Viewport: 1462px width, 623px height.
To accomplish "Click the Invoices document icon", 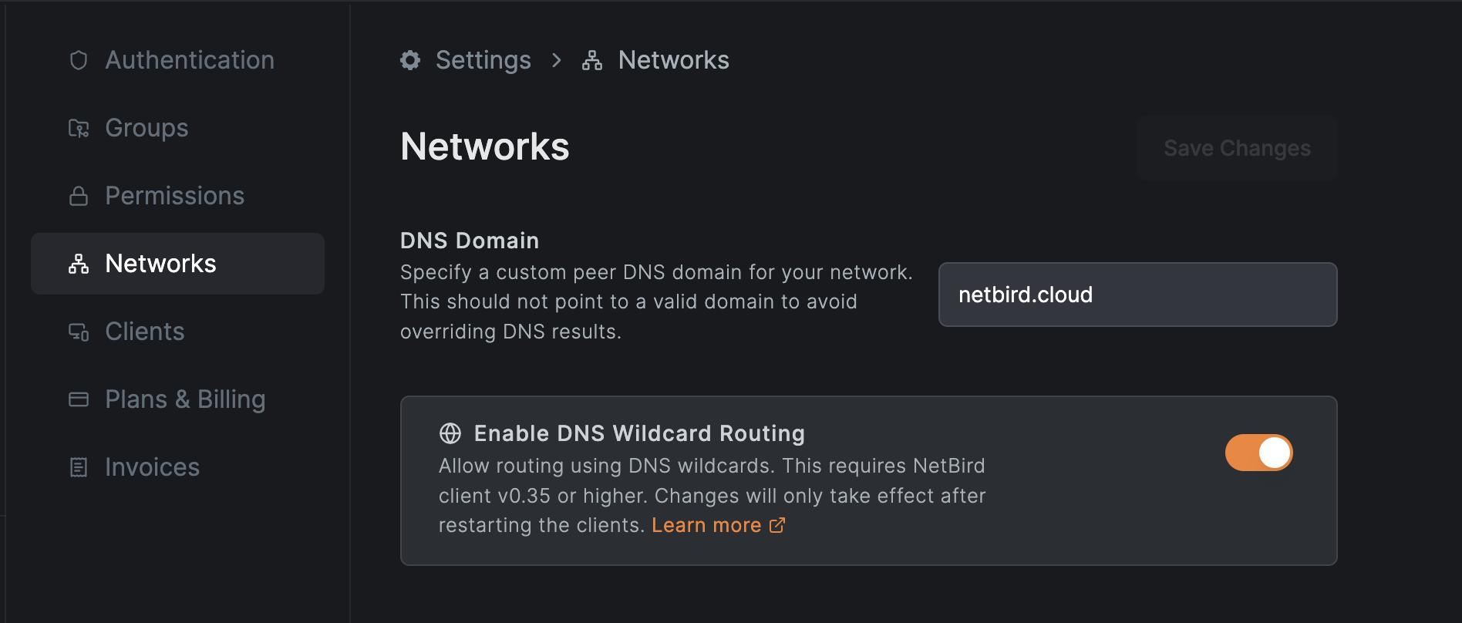I will click(x=78, y=467).
